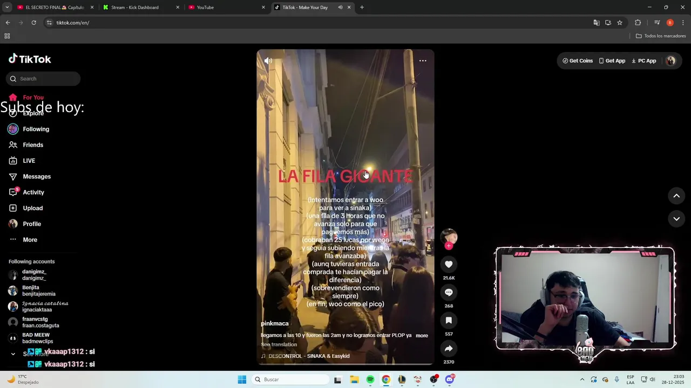Viewport: 691px width, 388px height.
Task: Open the DESCONTROL - SINAKA & Easykid sound
Action: tap(305, 356)
